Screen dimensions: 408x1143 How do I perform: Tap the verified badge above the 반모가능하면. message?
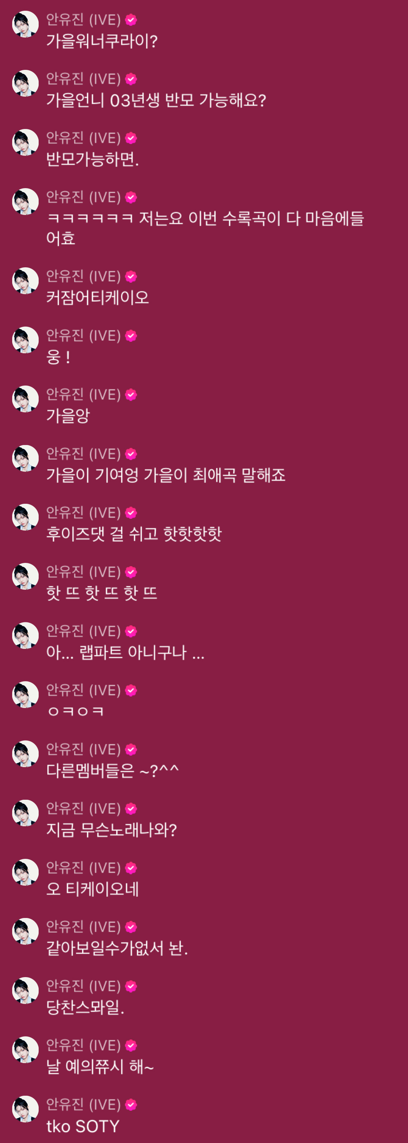(x=131, y=138)
